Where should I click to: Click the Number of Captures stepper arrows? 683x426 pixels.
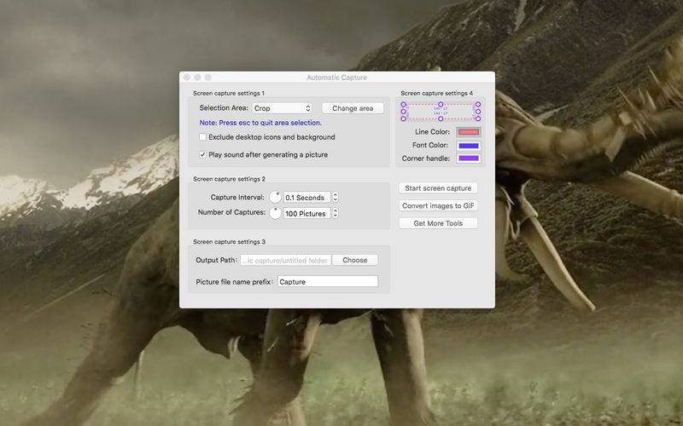pos(336,214)
